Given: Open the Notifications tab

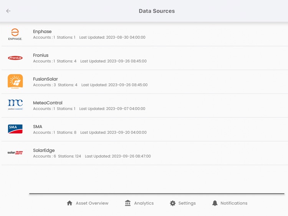Looking at the screenshot, I should pyautogui.click(x=230, y=203).
